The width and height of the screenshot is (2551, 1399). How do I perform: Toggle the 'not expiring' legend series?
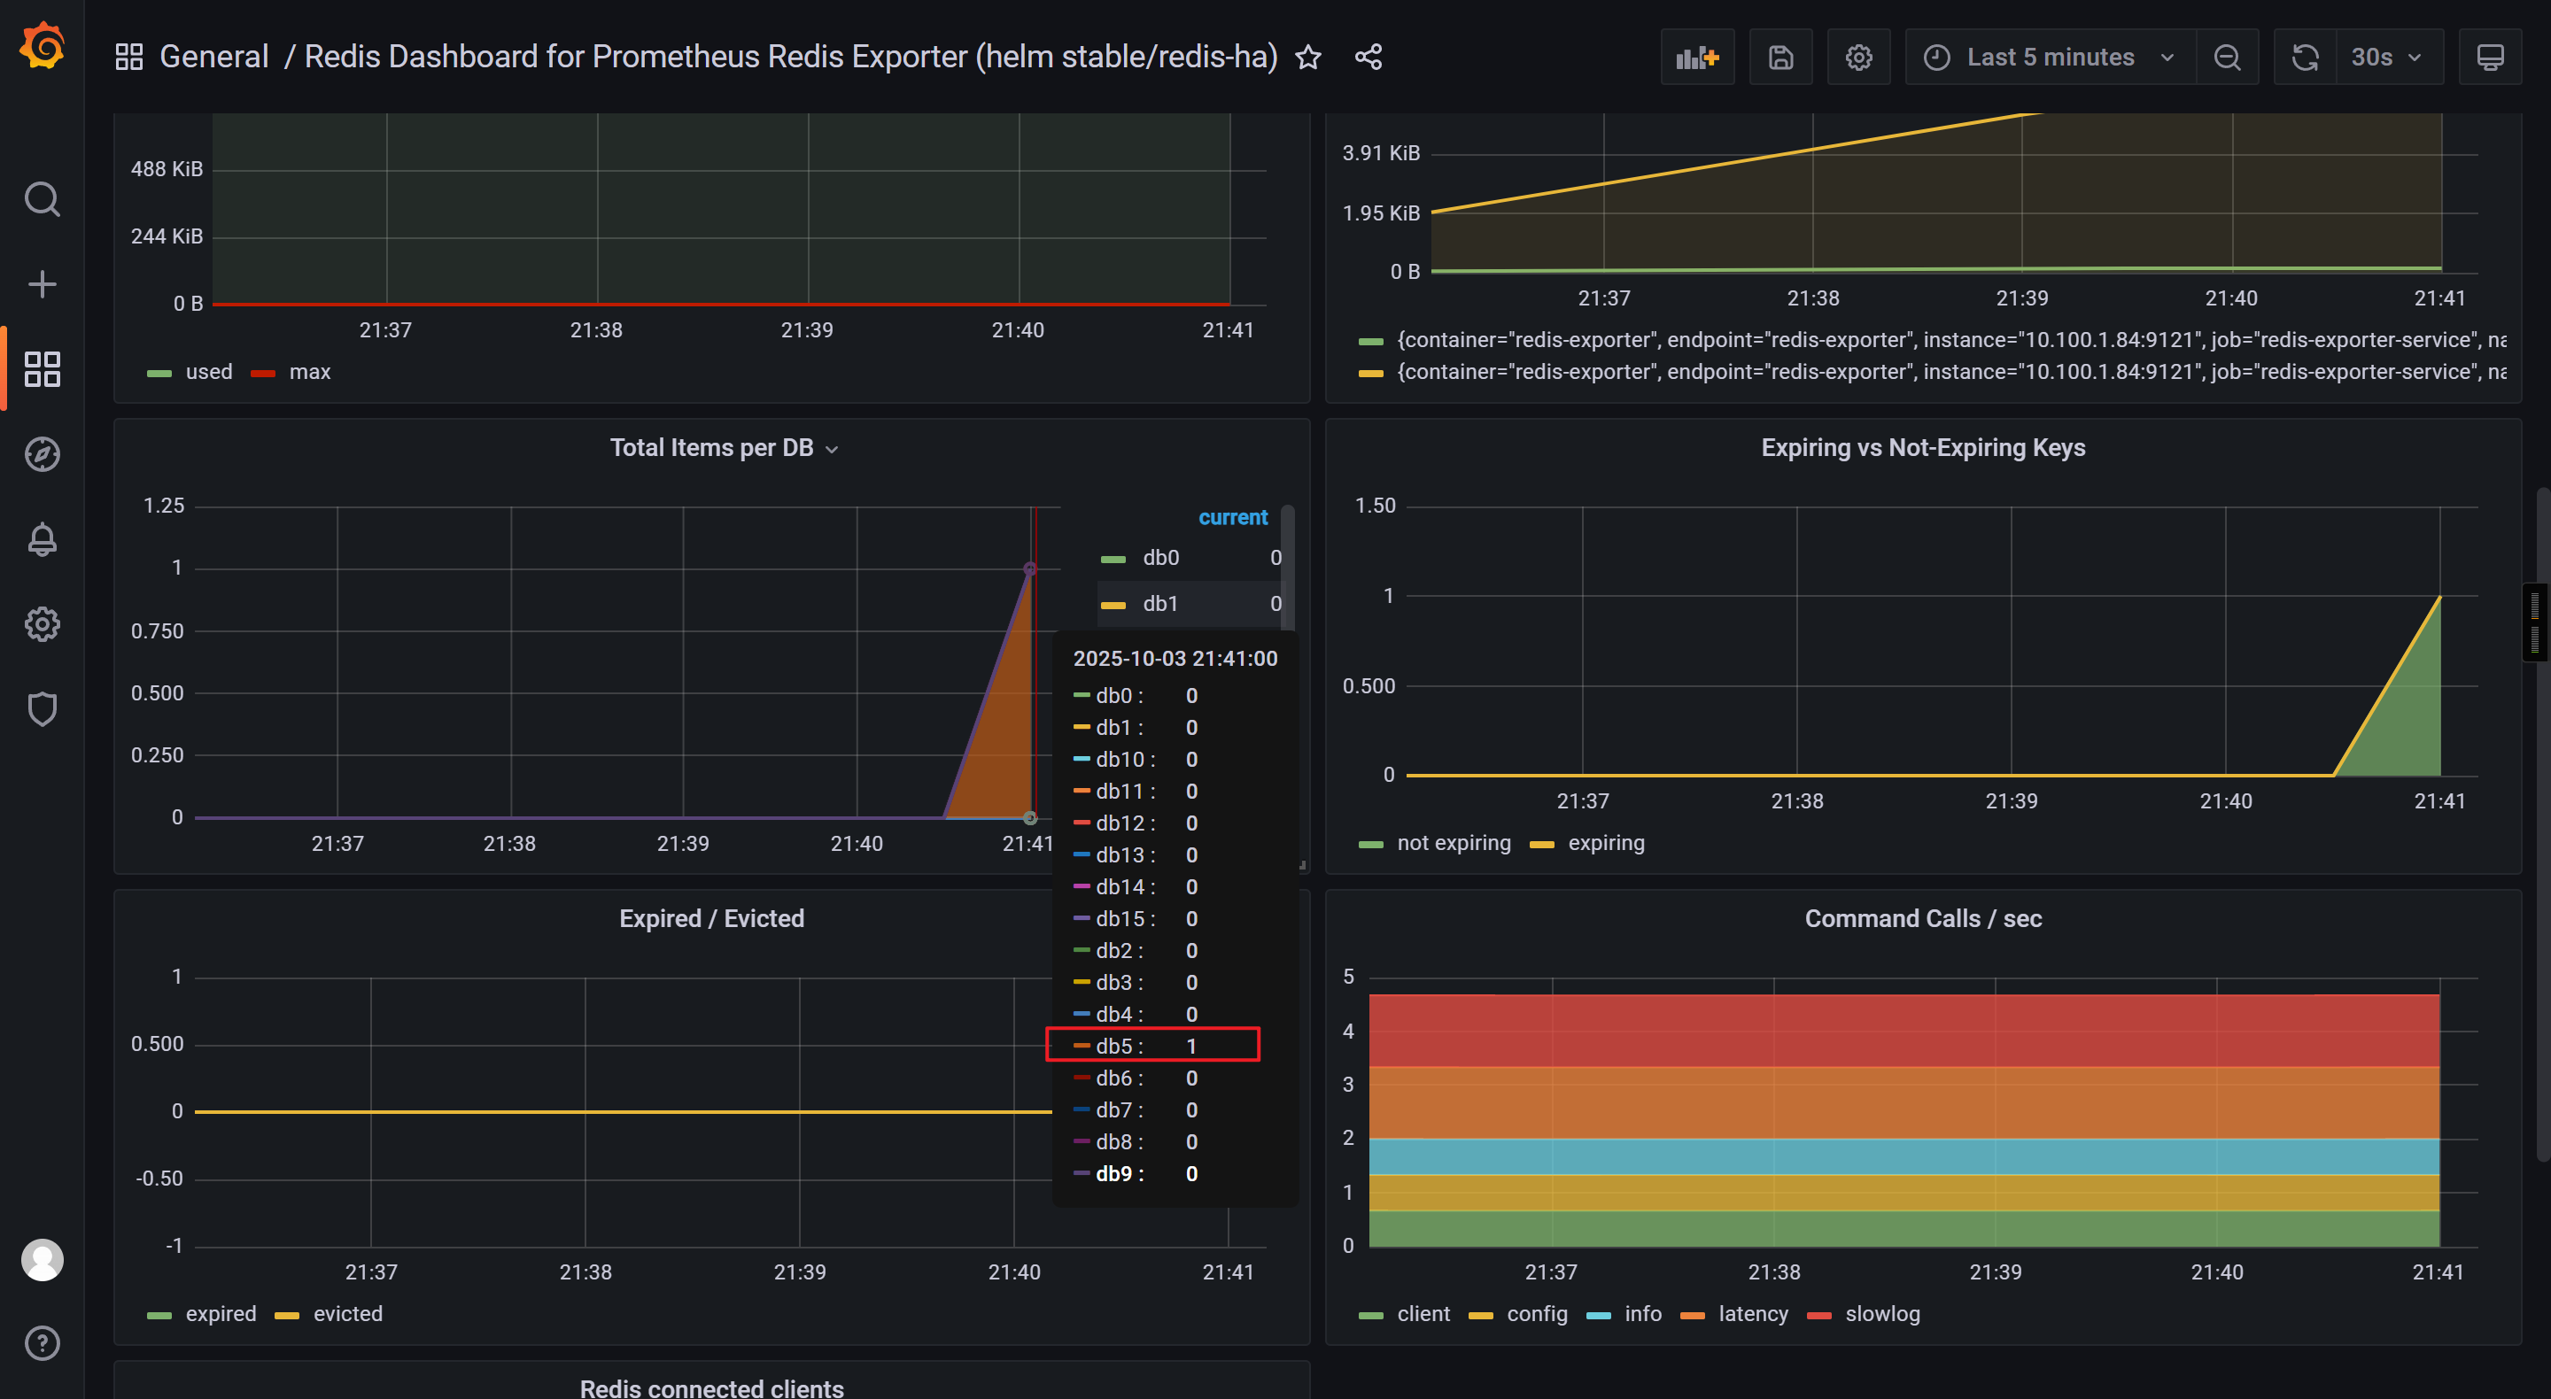pos(1453,844)
